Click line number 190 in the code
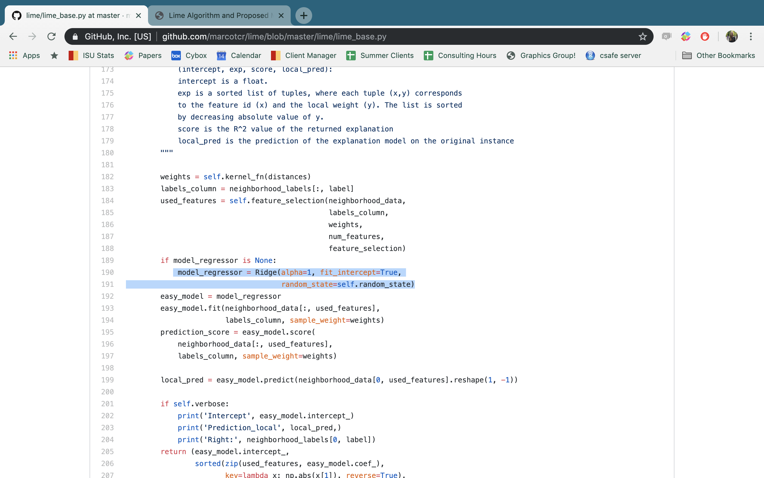 click(x=107, y=272)
